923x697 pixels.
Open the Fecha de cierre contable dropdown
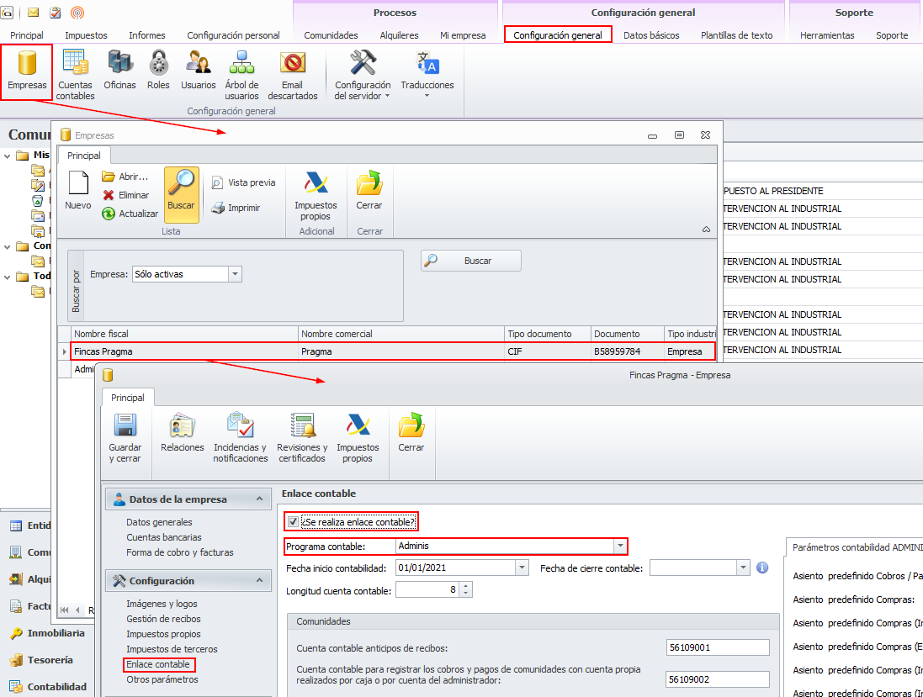pyautogui.click(x=744, y=568)
